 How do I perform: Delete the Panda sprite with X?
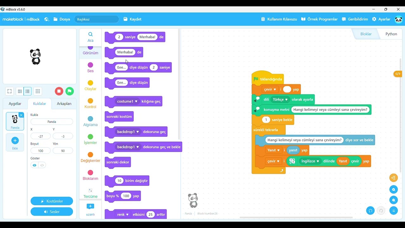click(x=21, y=115)
